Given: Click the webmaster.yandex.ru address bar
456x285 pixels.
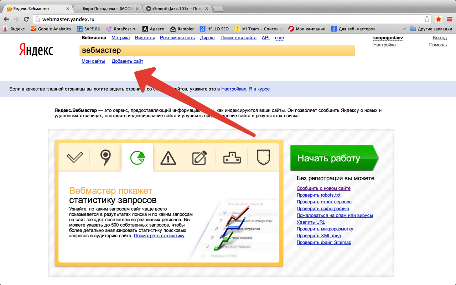Looking at the screenshot, I should click(232, 19).
